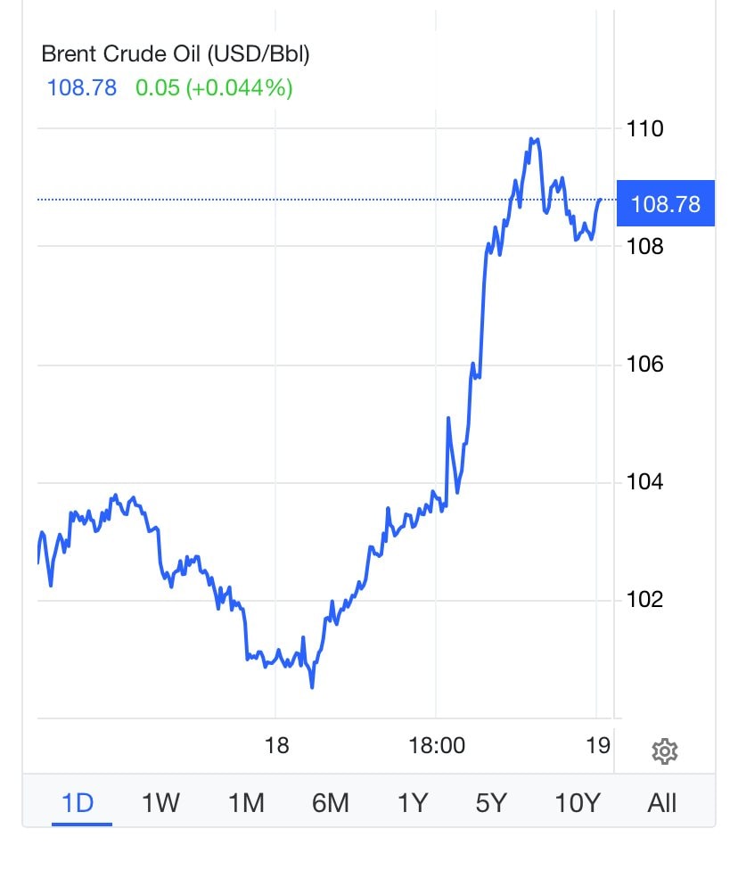Viewport: 738px width, 886px height.
Task: Click the 104 price axis label
Action: 645,482
